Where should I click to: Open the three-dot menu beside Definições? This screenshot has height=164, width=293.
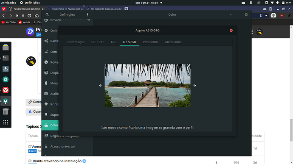coord(87,14)
